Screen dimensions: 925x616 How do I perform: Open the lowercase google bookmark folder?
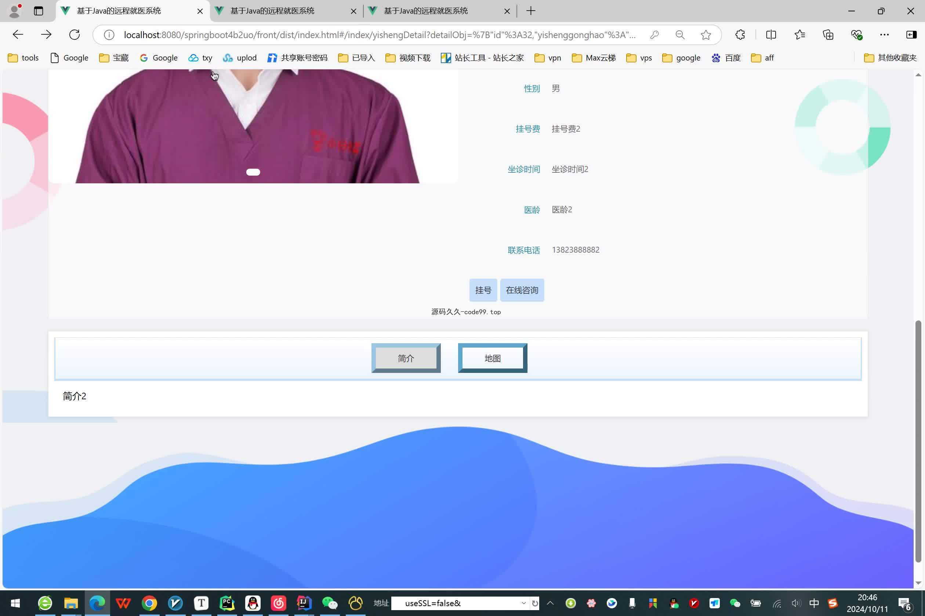click(681, 58)
